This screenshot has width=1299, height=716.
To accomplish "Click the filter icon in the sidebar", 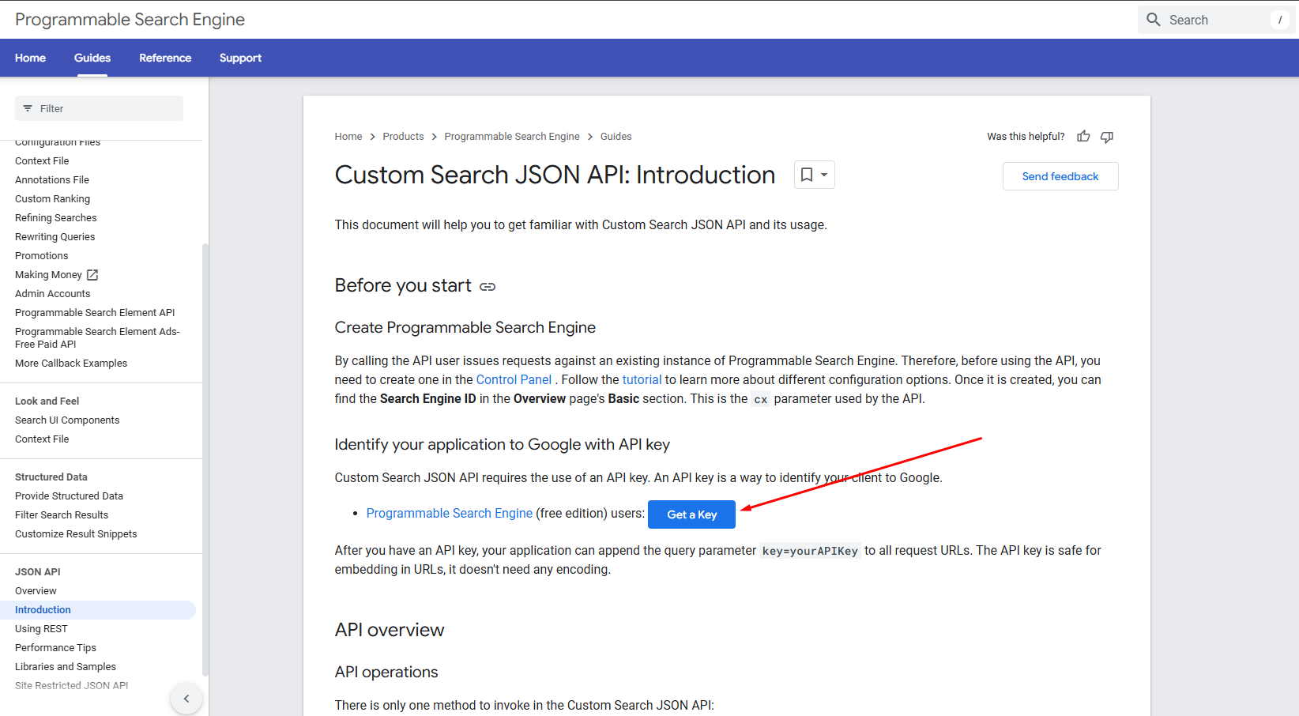I will 28,108.
